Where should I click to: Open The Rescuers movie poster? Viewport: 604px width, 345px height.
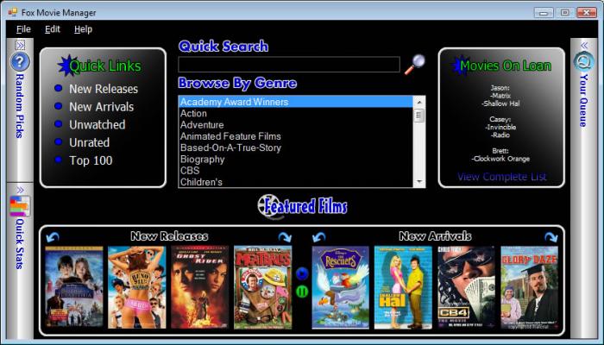341,287
